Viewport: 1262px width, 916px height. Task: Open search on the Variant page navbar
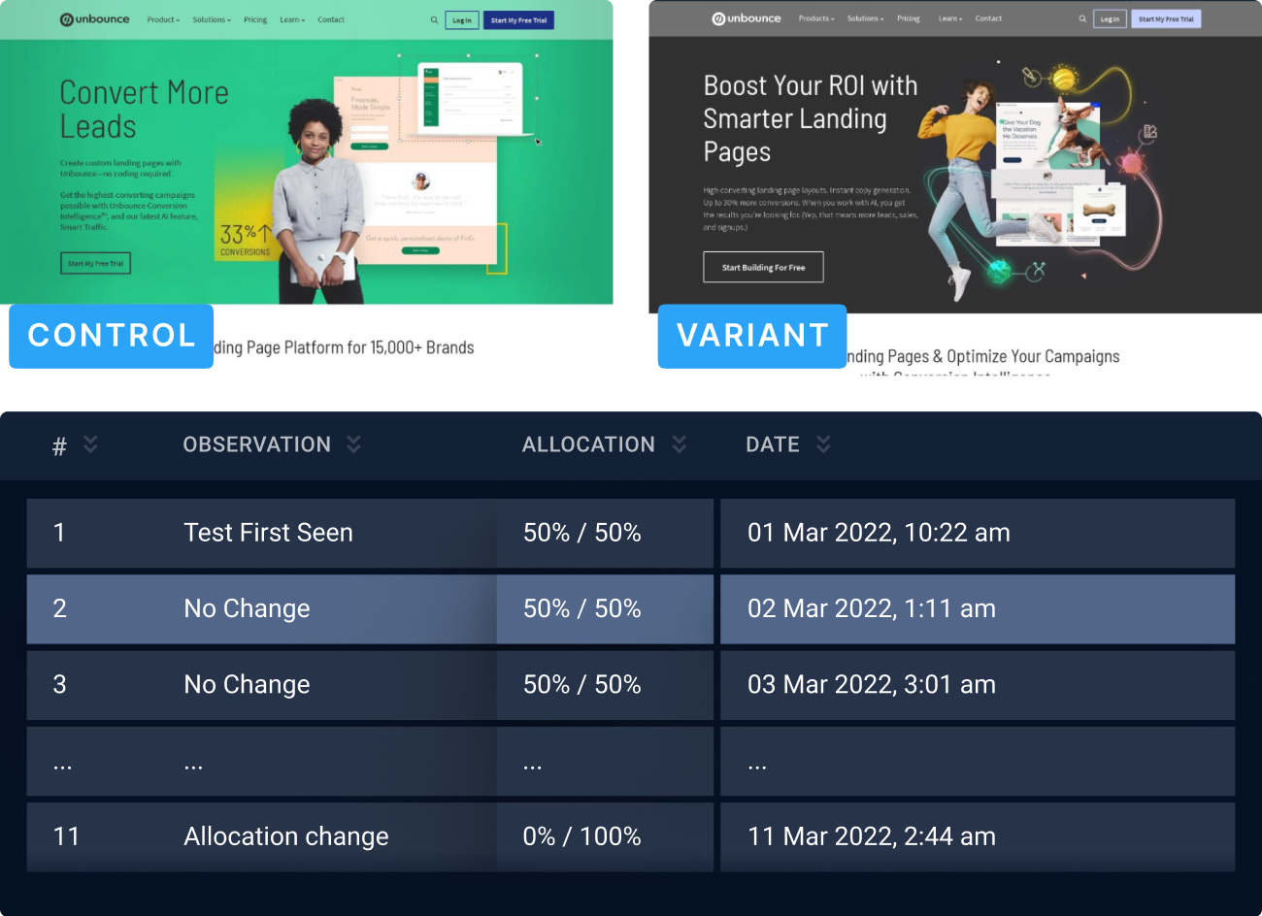(1081, 18)
